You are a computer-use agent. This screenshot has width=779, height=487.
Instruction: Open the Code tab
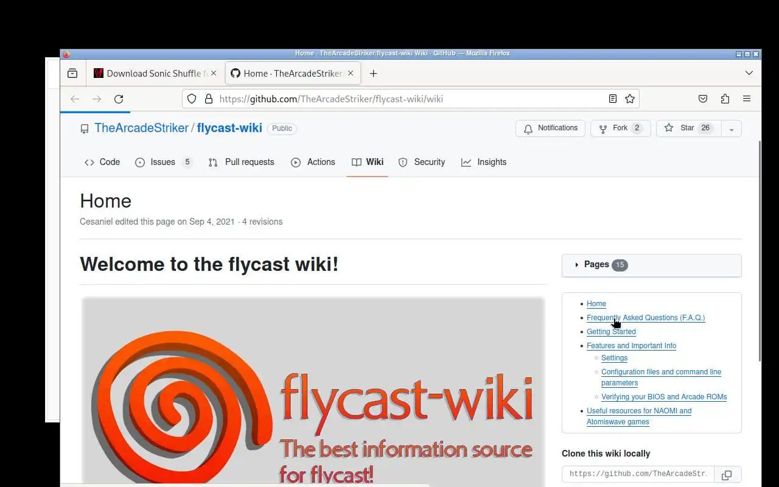(102, 162)
